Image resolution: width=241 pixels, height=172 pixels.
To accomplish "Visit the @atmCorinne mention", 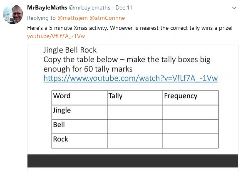I will [107, 18].
